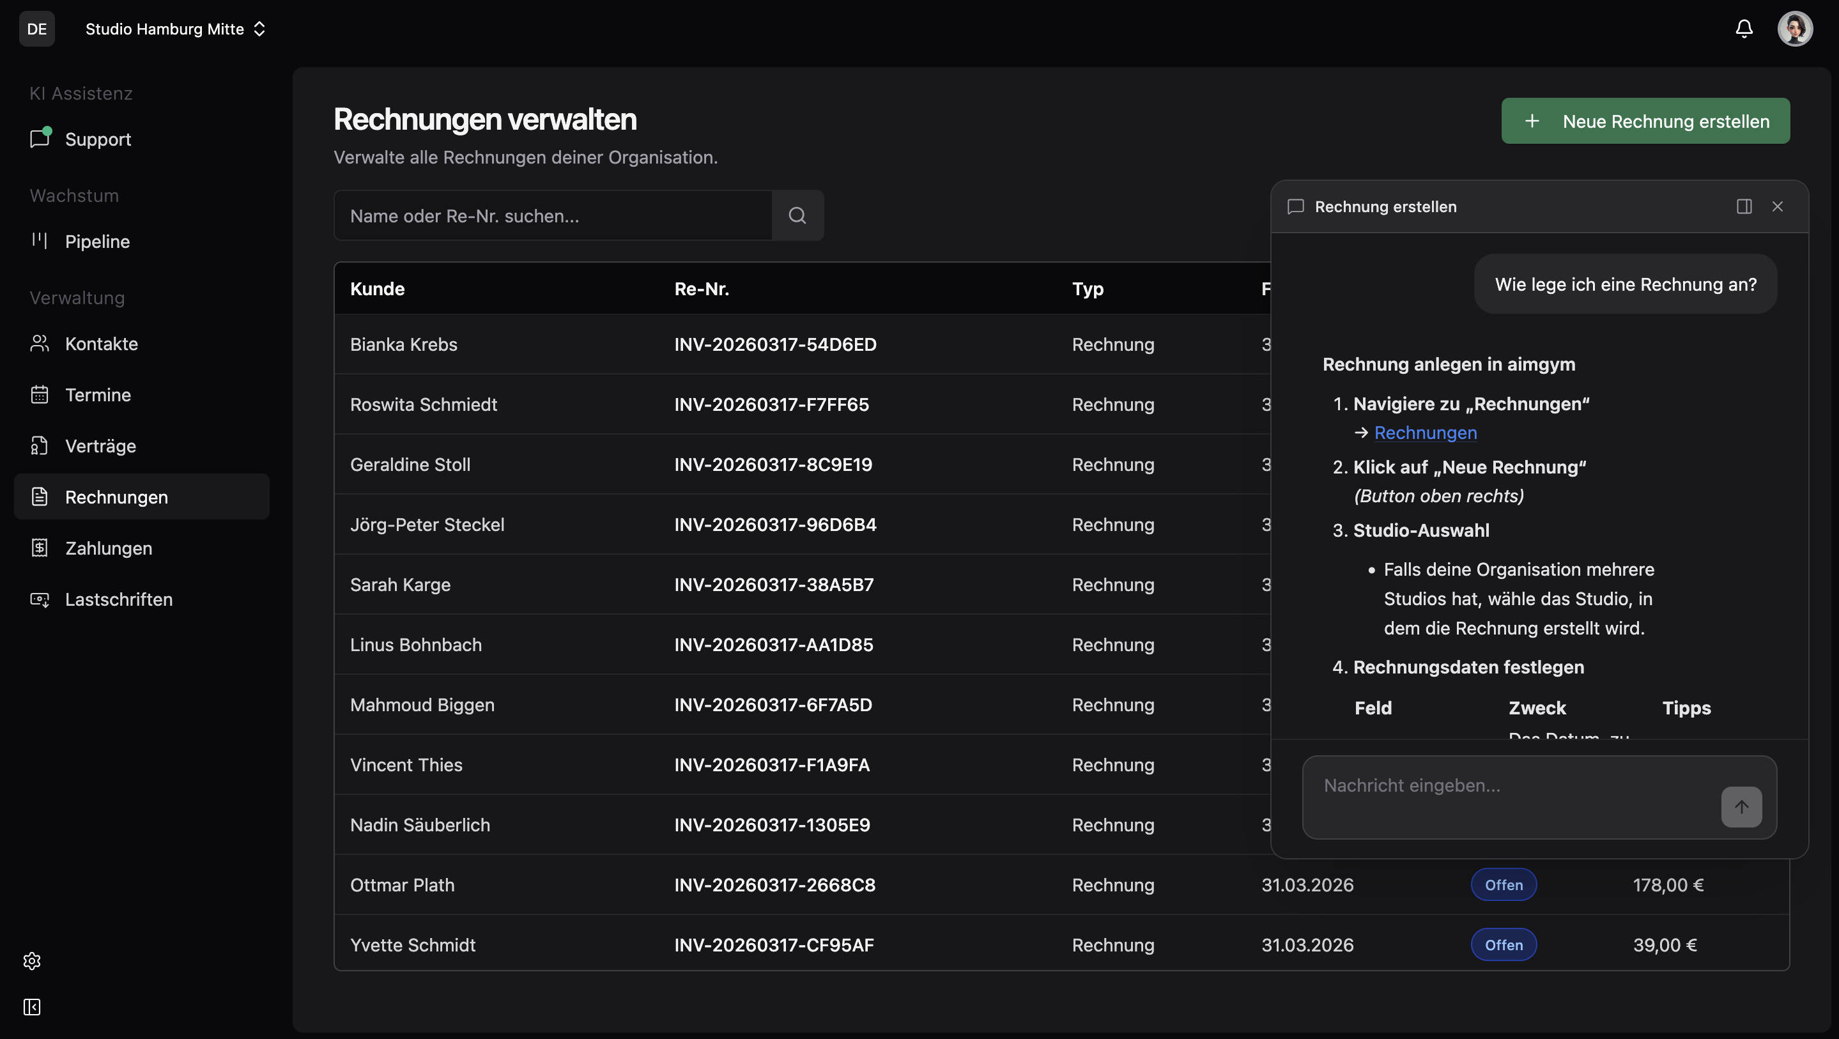Viewport: 1839px width, 1039px height.
Task: Click Neue Rechnung erstellen button
Action: click(1645, 121)
